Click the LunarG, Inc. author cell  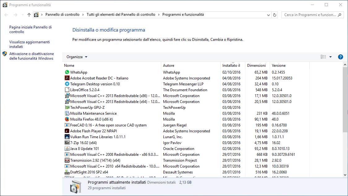173,137
